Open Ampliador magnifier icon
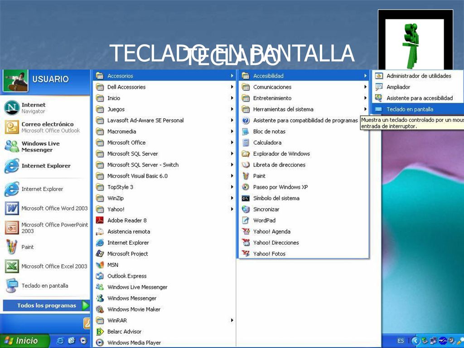The height and width of the screenshot is (348, 464). pyautogui.click(x=379, y=87)
